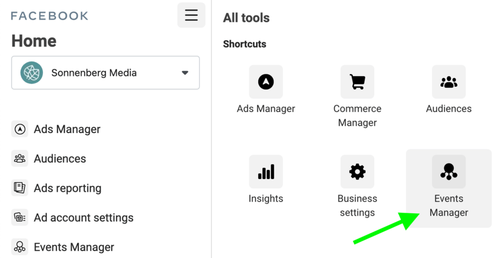The image size is (495, 258).
Task: Click the FACEBOOK logo text
Action: pyautogui.click(x=49, y=16)
